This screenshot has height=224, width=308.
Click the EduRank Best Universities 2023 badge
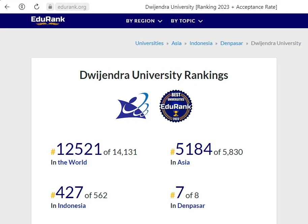point(176,106)
